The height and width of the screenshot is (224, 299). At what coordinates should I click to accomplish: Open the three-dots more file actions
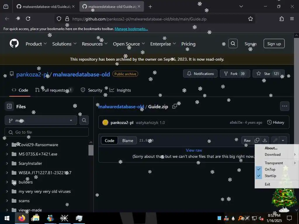point(284,106)
